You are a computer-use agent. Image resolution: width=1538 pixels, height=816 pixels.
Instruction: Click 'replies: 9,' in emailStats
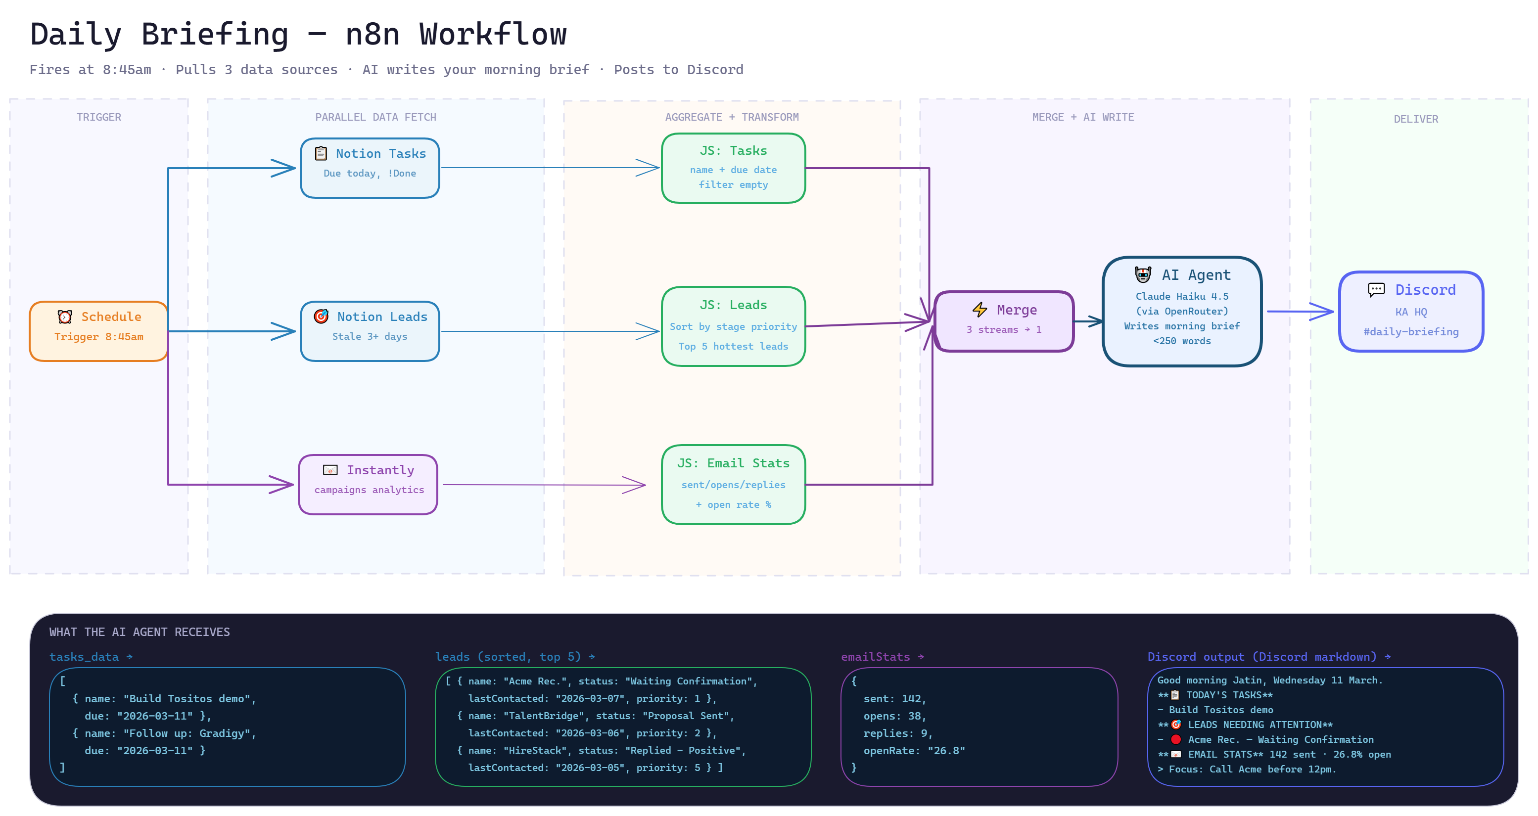(x=898, y=733)
